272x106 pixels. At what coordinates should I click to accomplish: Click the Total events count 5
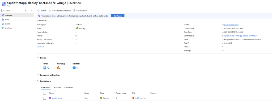pyautogui.click(x=48, y=68)
